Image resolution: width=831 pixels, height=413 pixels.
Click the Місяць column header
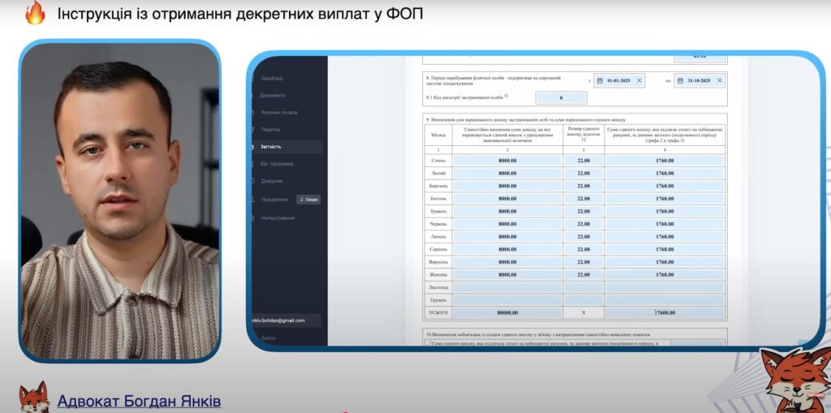click(x=438, y=136)
